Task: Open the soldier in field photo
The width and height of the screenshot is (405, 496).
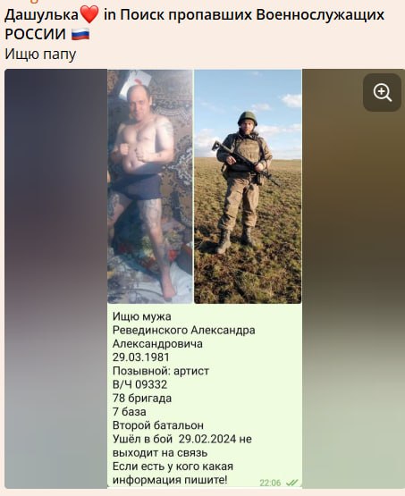Action: 248,186
